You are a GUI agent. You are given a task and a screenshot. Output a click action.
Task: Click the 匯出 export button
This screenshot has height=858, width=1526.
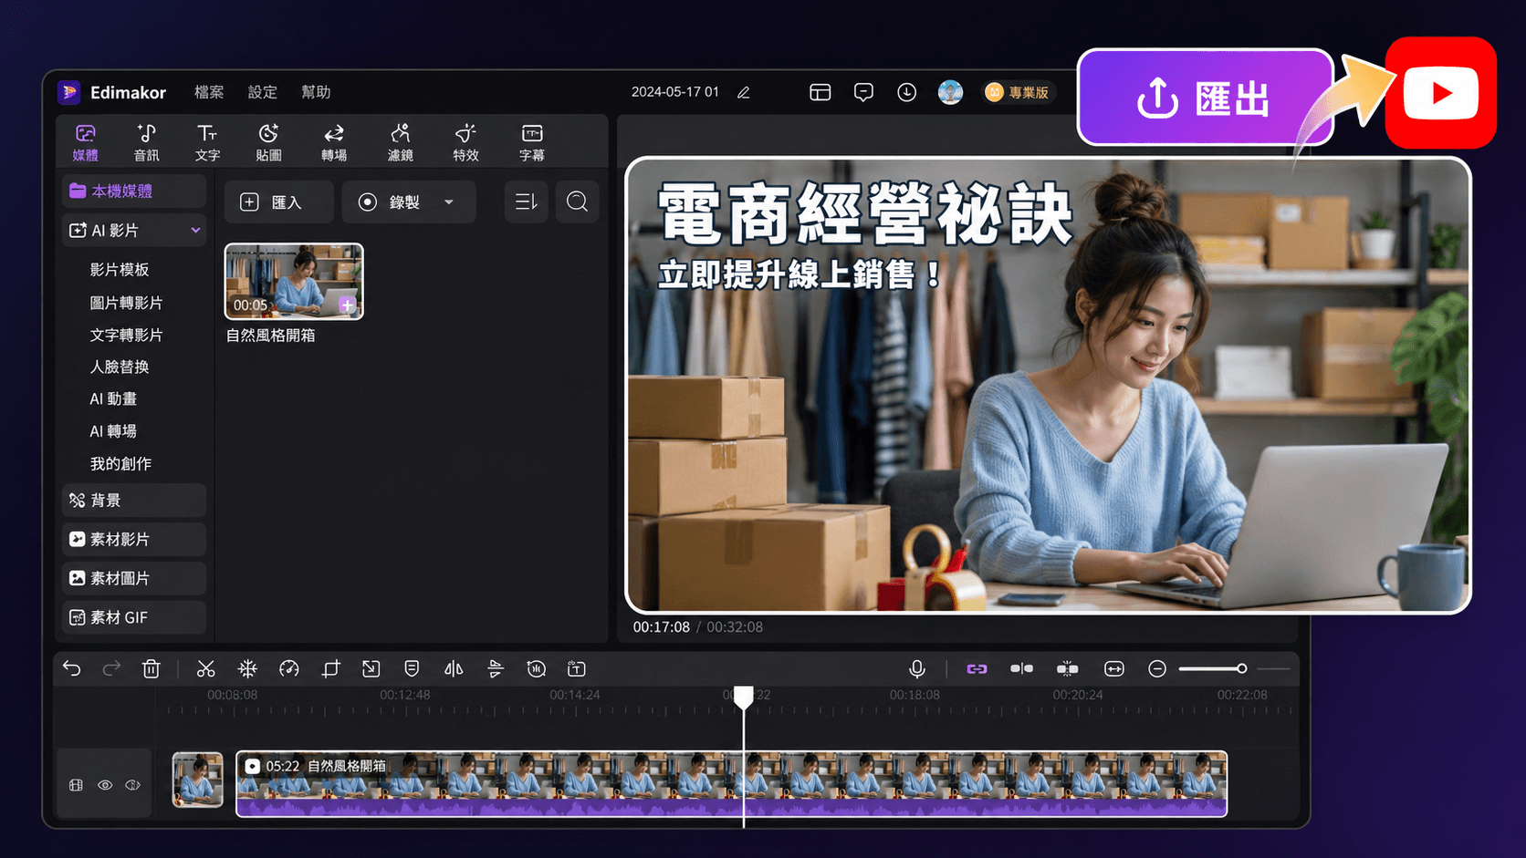(x=1205, y=98)
